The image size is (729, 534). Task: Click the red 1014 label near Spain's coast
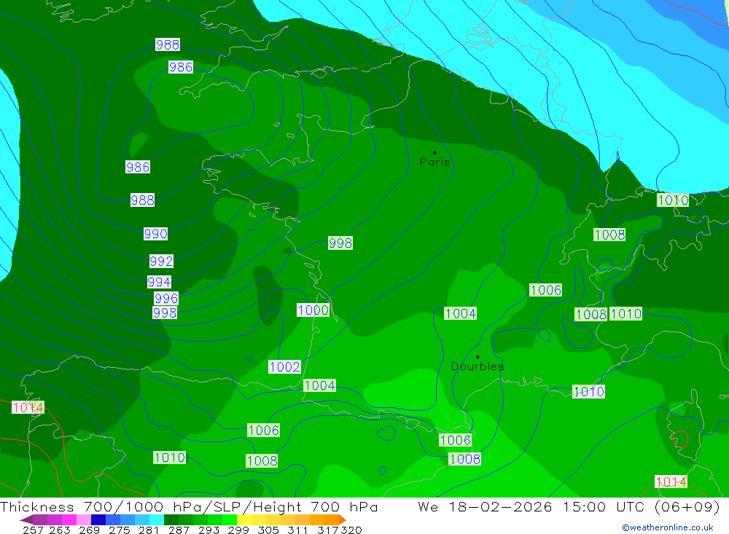[x=28, y=407]
